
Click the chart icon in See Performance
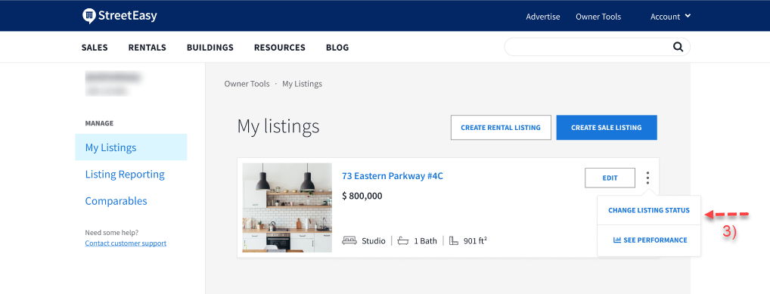[617, 240]
